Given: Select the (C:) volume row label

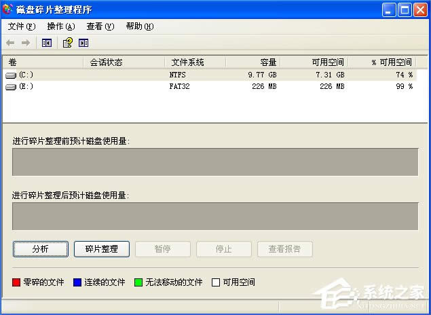Looking at the screenshot, I should (x=26, y=75).
